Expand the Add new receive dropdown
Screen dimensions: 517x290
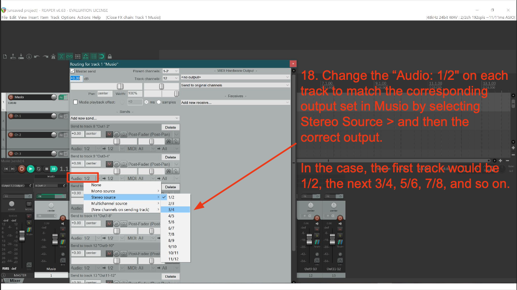pos(235,102)
